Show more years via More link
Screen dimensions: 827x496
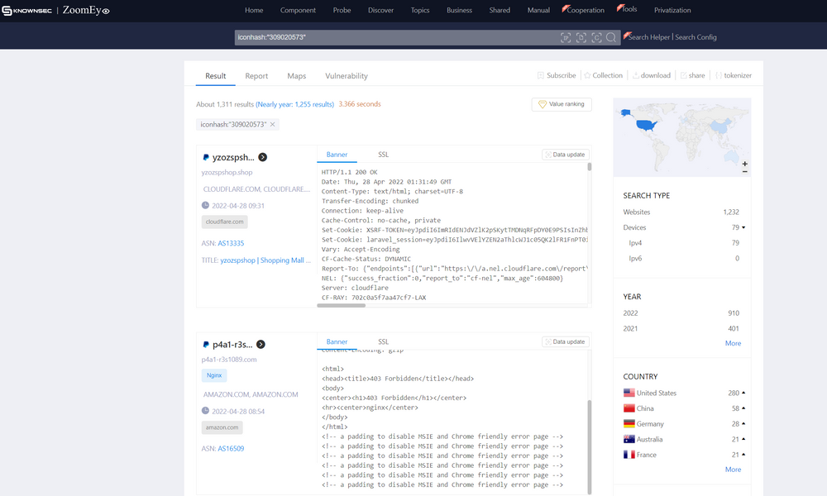point(733,343)
